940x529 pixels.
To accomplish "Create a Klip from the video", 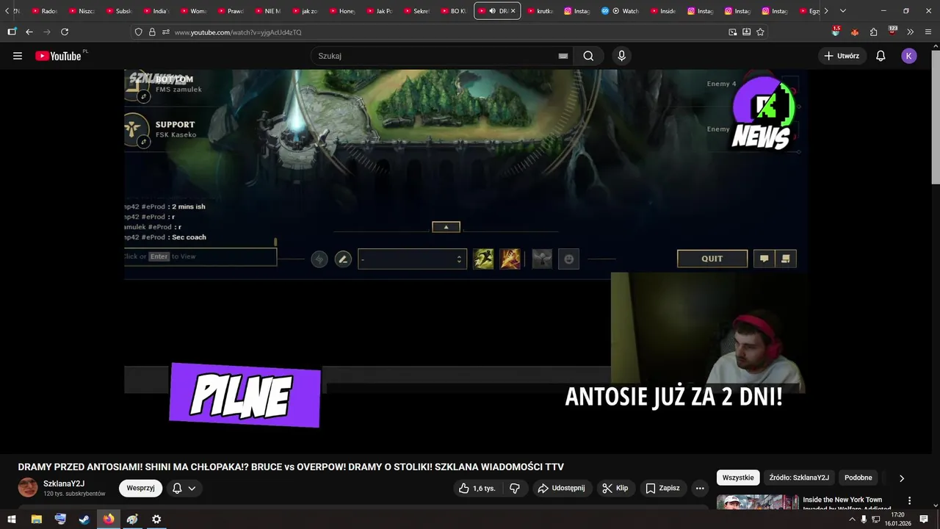I will click(x=615, y=488).
